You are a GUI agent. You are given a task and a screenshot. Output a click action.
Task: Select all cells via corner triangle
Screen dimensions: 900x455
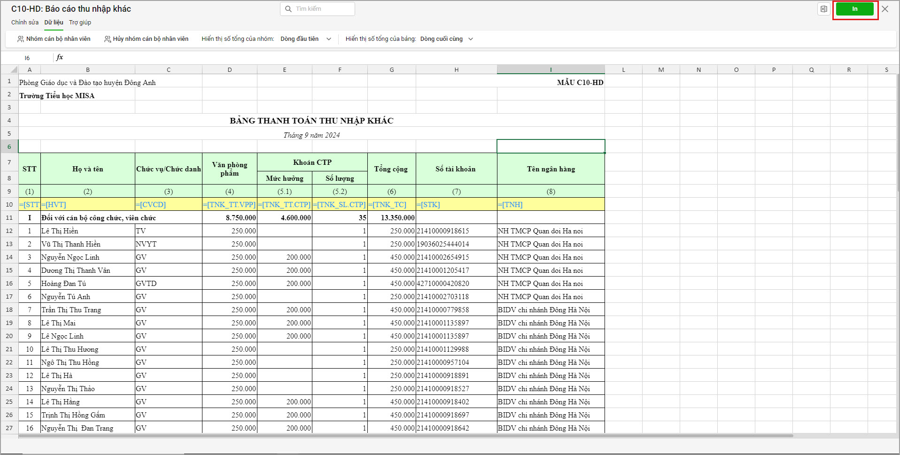[14, 69]
